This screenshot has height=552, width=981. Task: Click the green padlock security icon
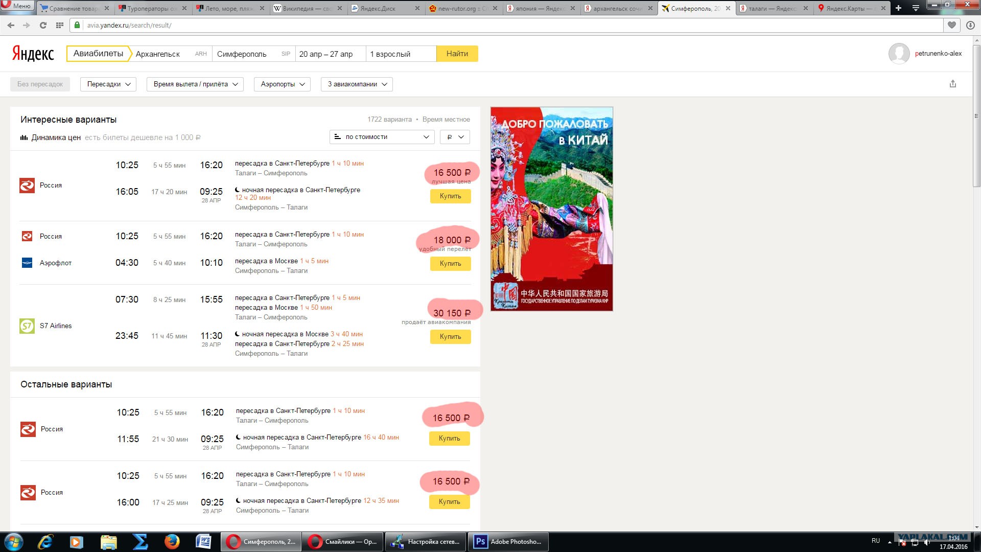tap(77, 25)
